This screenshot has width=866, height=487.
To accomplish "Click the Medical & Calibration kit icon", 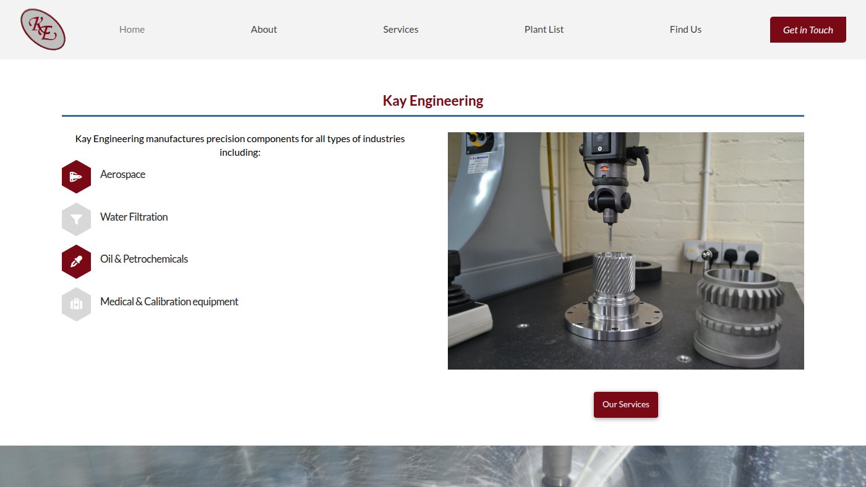I will click(77, 304).
